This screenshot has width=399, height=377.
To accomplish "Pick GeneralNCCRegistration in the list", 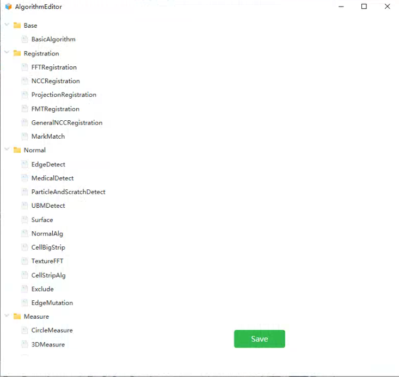I will pyautogui.click(x=67, y=122).
